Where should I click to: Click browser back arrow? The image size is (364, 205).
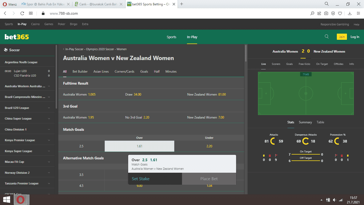click(x=5, y=13)
